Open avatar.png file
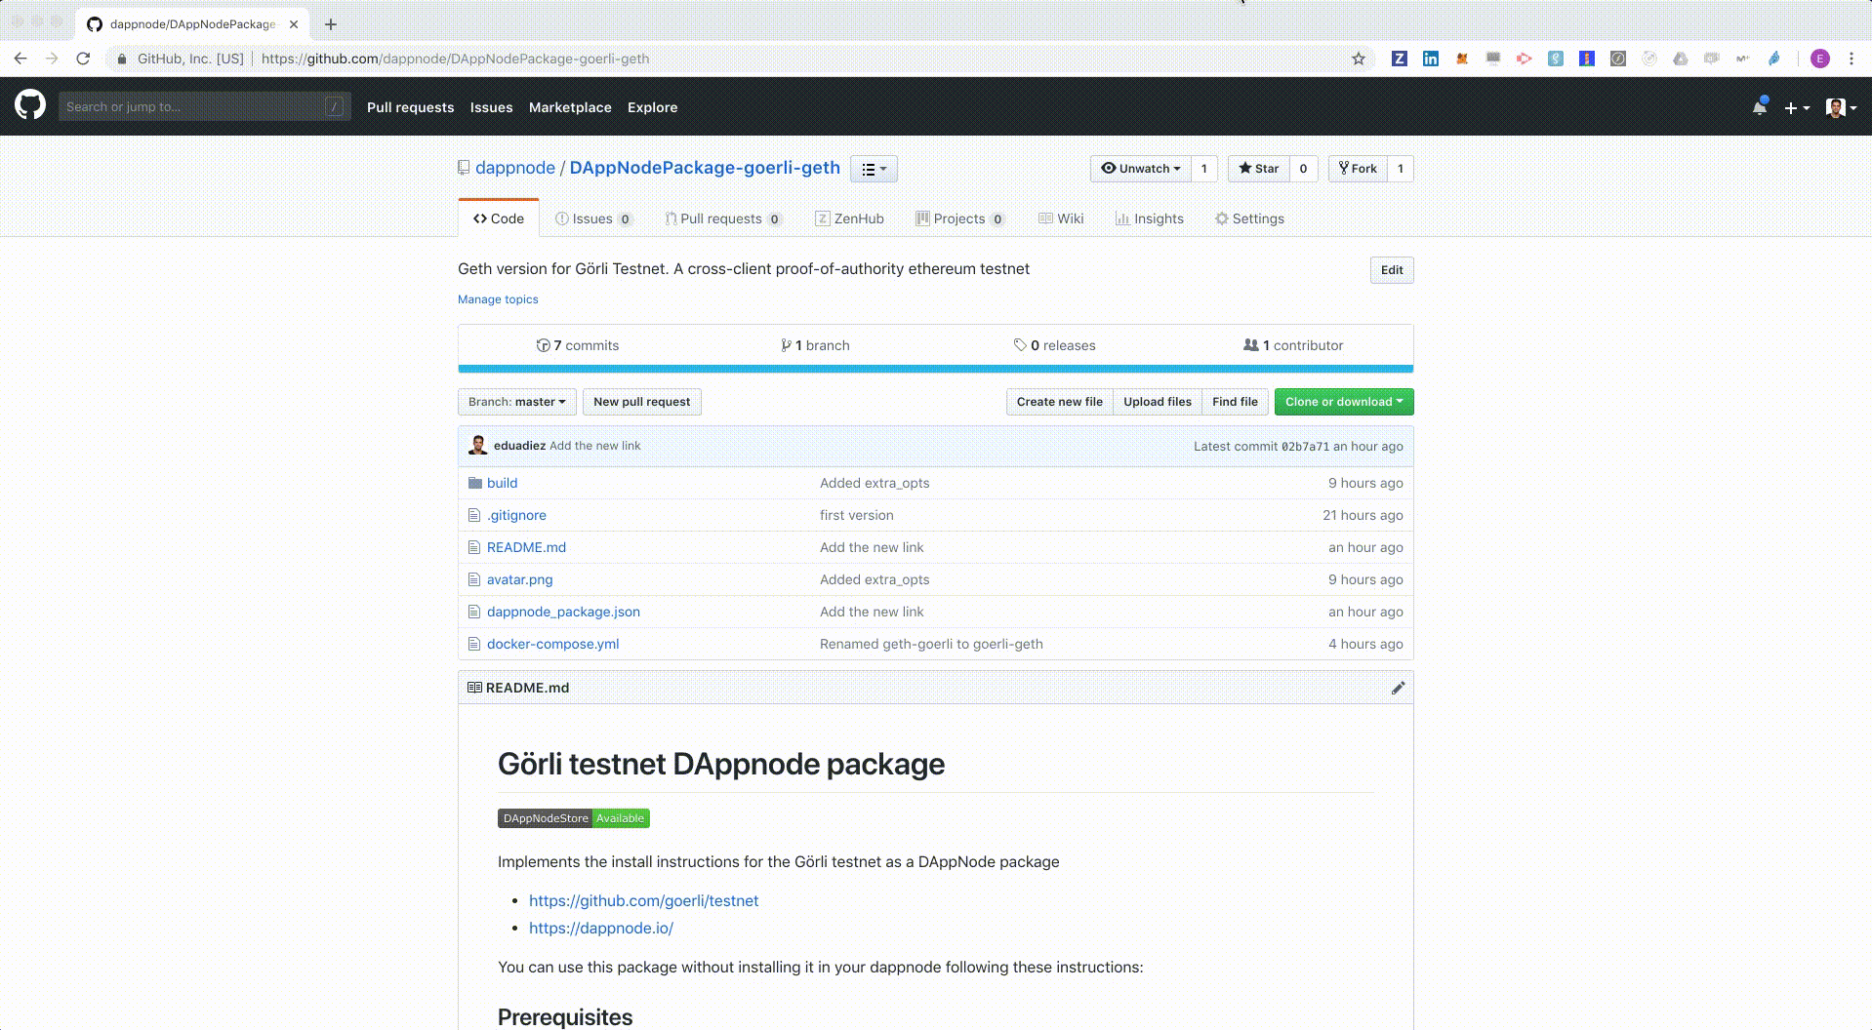 pos(519,579)
